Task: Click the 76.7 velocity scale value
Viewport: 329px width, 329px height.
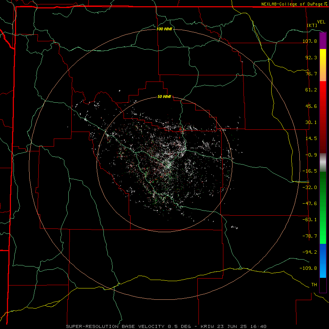Action: click(311, 73)
